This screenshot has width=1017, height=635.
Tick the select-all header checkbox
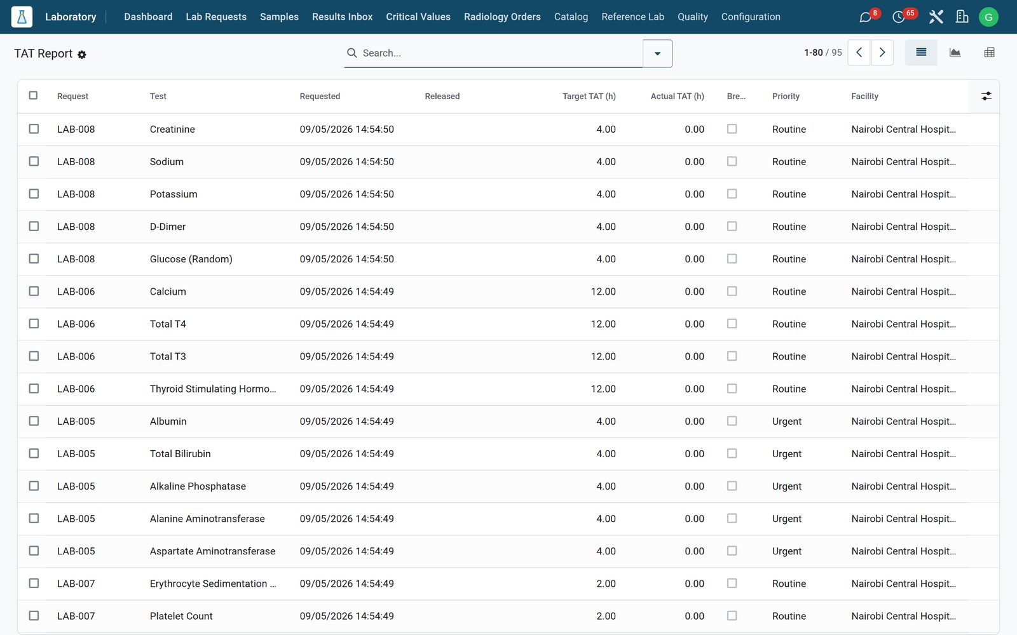point(33,95)
